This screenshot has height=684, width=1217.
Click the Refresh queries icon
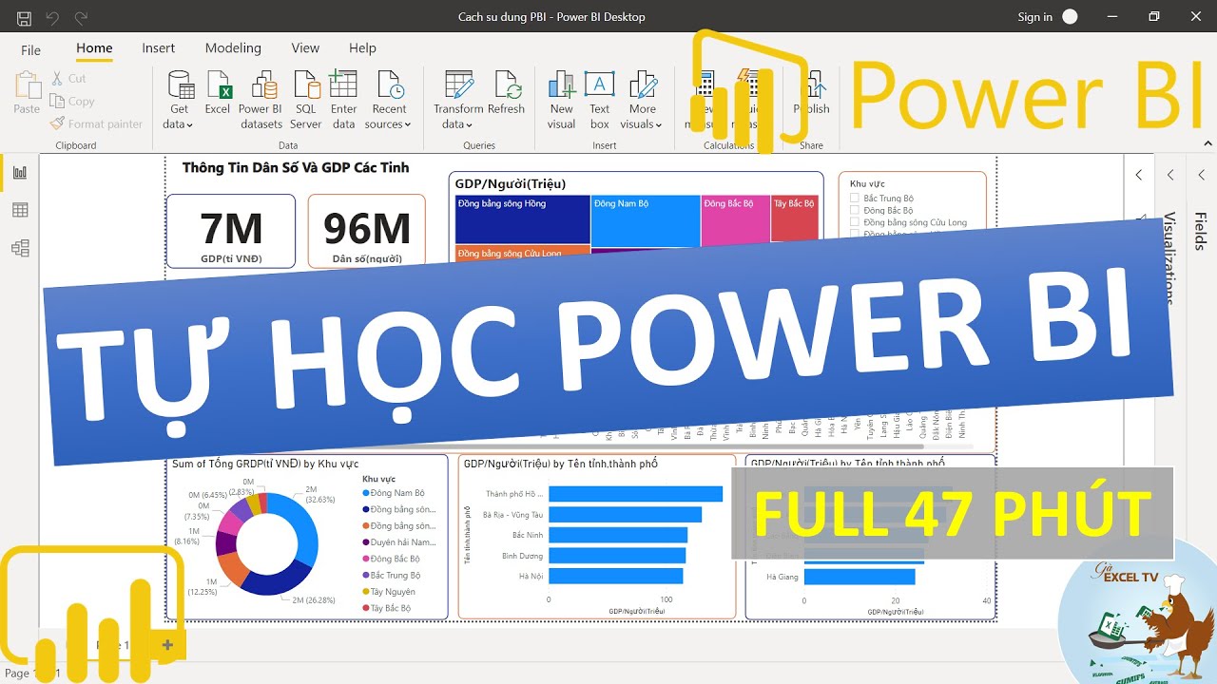[507, 85]
